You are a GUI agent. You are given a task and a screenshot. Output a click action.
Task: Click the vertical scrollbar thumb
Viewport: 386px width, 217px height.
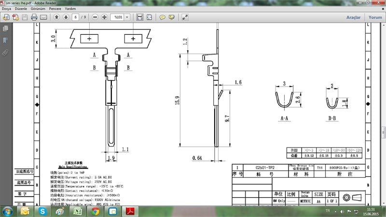point(384,132)
